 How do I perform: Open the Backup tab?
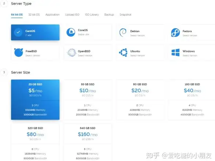pos(109,15)
